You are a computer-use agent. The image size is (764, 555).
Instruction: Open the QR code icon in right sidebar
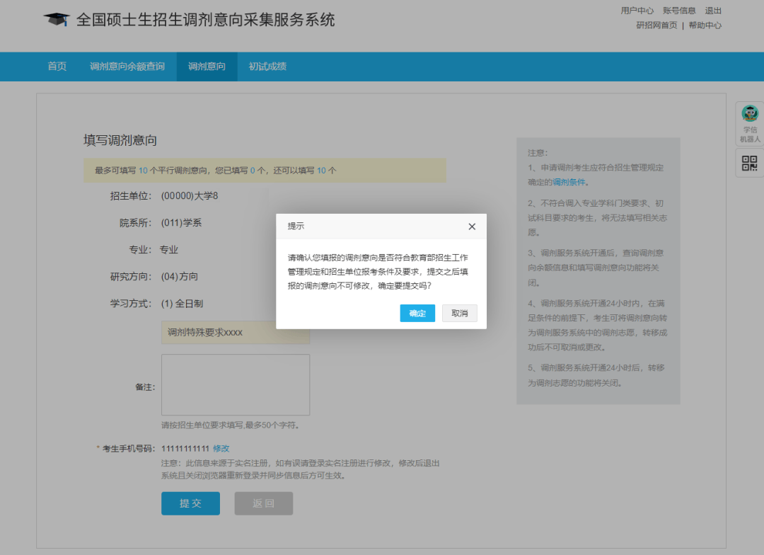[748, 163]
